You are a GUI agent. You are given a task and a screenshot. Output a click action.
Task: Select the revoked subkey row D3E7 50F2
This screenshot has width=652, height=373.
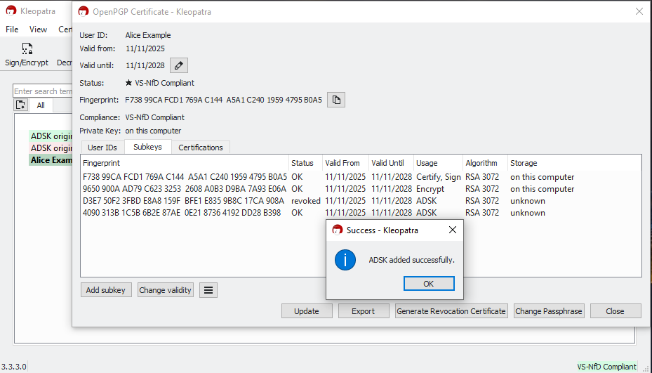point(361,201)
